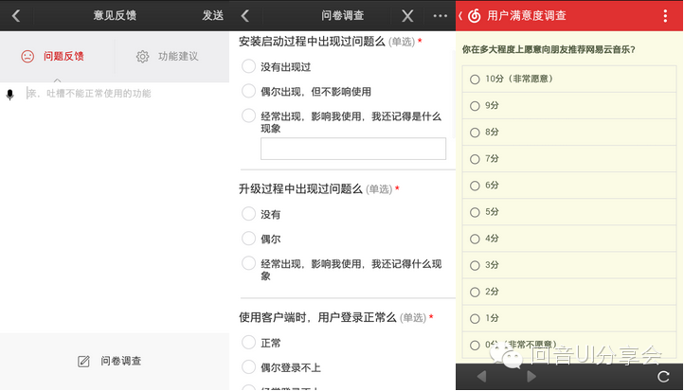Choose the 1分 rating

click(569, 318)
